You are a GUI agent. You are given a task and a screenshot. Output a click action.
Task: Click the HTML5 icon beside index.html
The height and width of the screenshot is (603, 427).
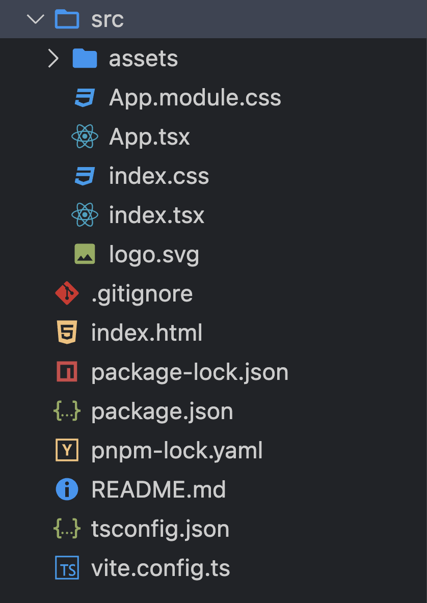click(67, 333)
